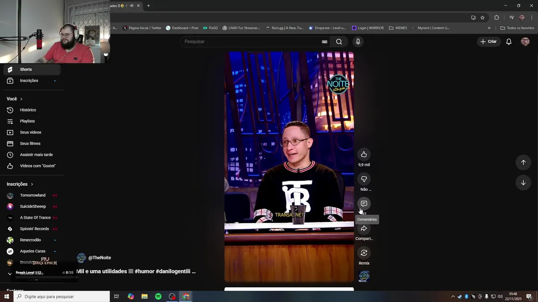Open the Renecrodilo channel subscription

(32, 240)
